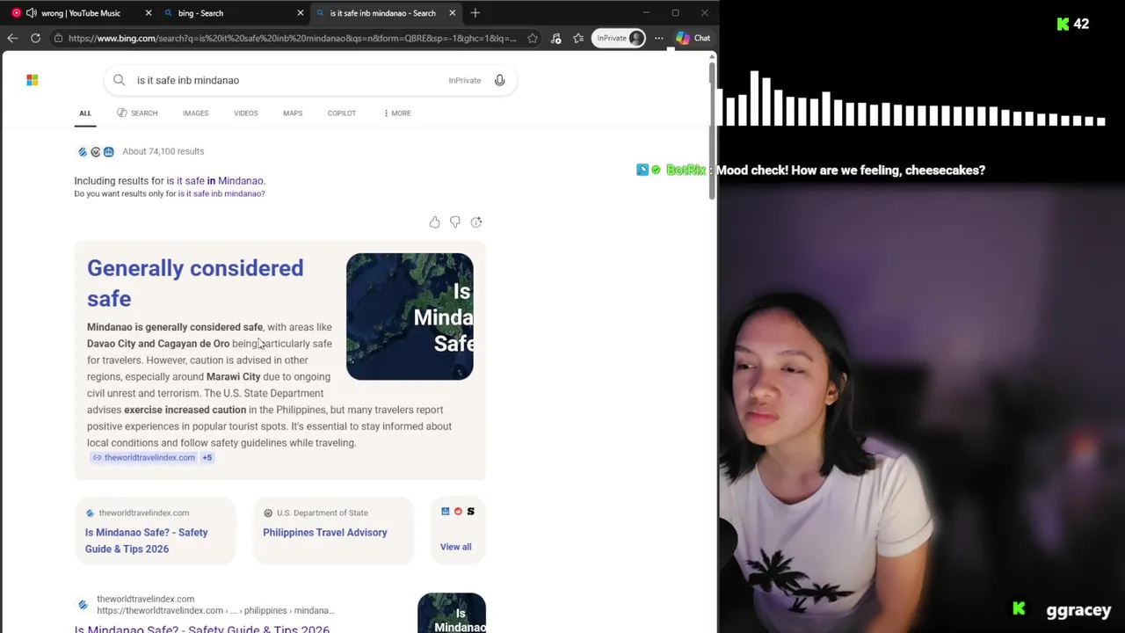The width and height of the screenshot is (1125, 633).
Task: Open the 'Is Mindanao Safe' map thumbnail
Action: 410,316
